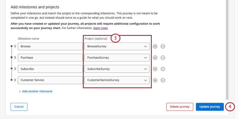238x119 pixels.
Task: Open the learn more link
Action: (x=101, y=28)
